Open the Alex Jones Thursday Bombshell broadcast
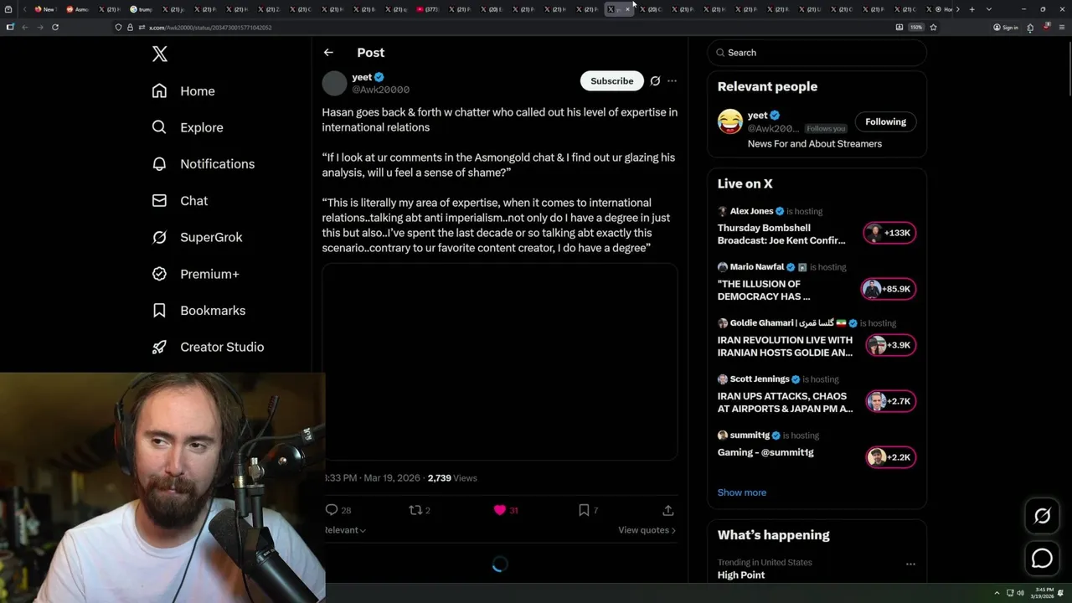The height and width of the screenshot is (603, 1072). coord(781,234)
